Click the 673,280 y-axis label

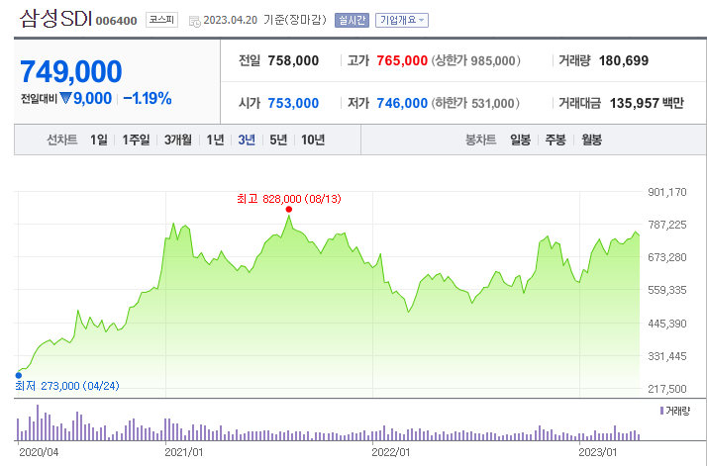[667, 257]
